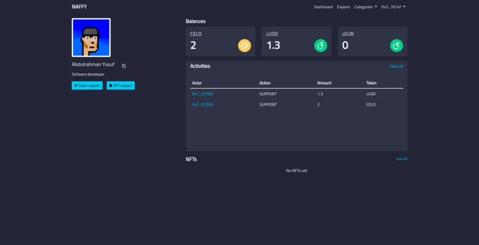479x245 pixels.
Task: Click amount 2 in activities table
Action: [x=319, y=105]
